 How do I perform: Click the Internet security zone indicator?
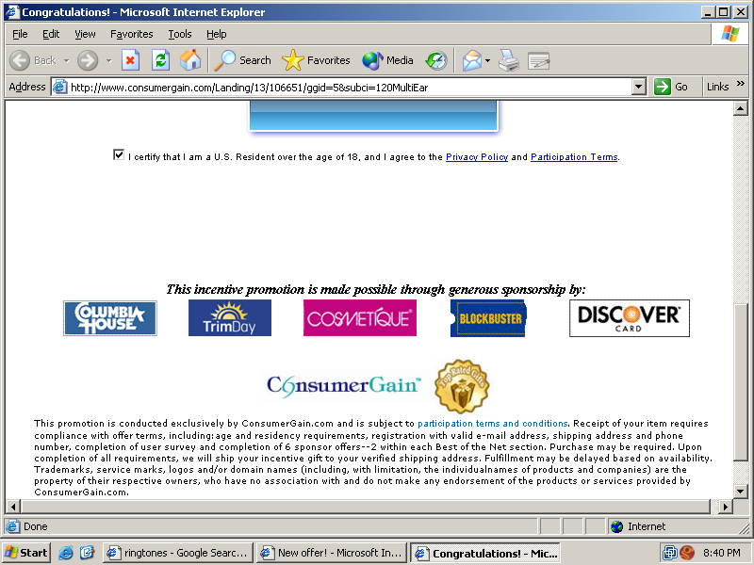coord(639,526)
